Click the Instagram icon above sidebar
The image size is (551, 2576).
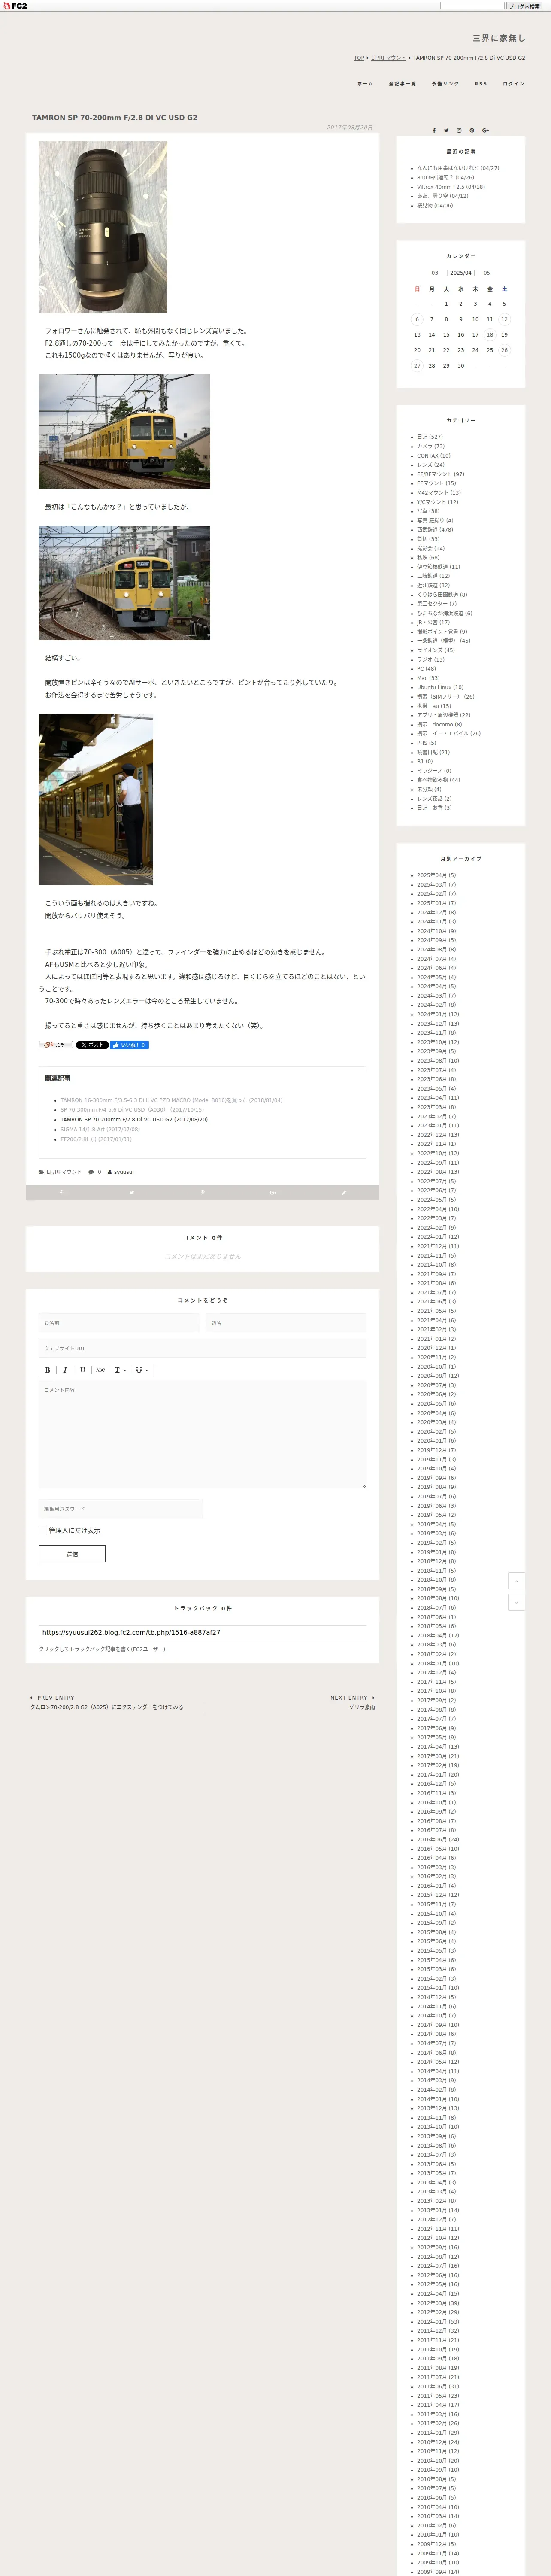(460, 130)
